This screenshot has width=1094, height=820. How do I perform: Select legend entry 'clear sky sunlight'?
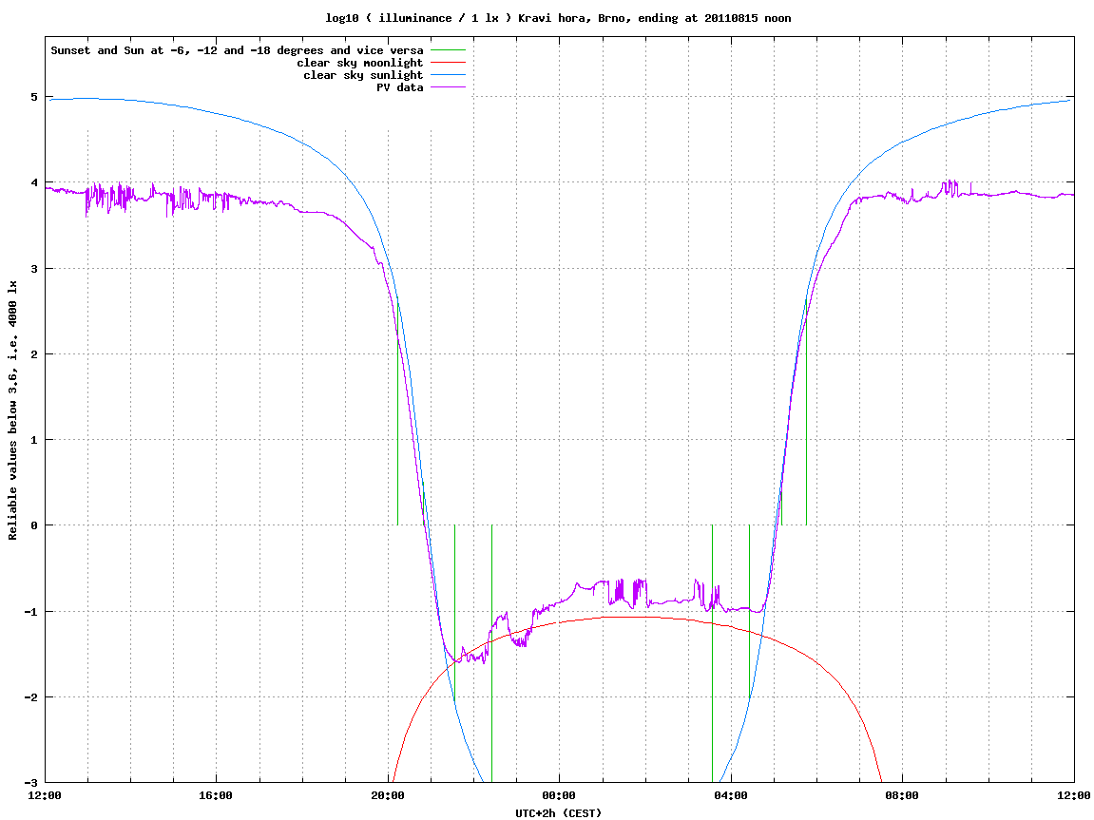click(x=363, y=75)
